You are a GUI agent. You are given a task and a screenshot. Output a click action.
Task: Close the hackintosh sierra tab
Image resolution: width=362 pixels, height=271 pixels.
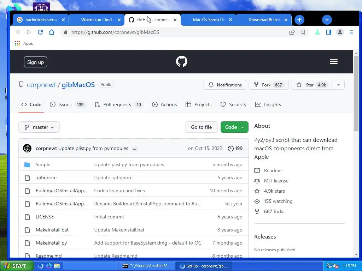(63, 20)
